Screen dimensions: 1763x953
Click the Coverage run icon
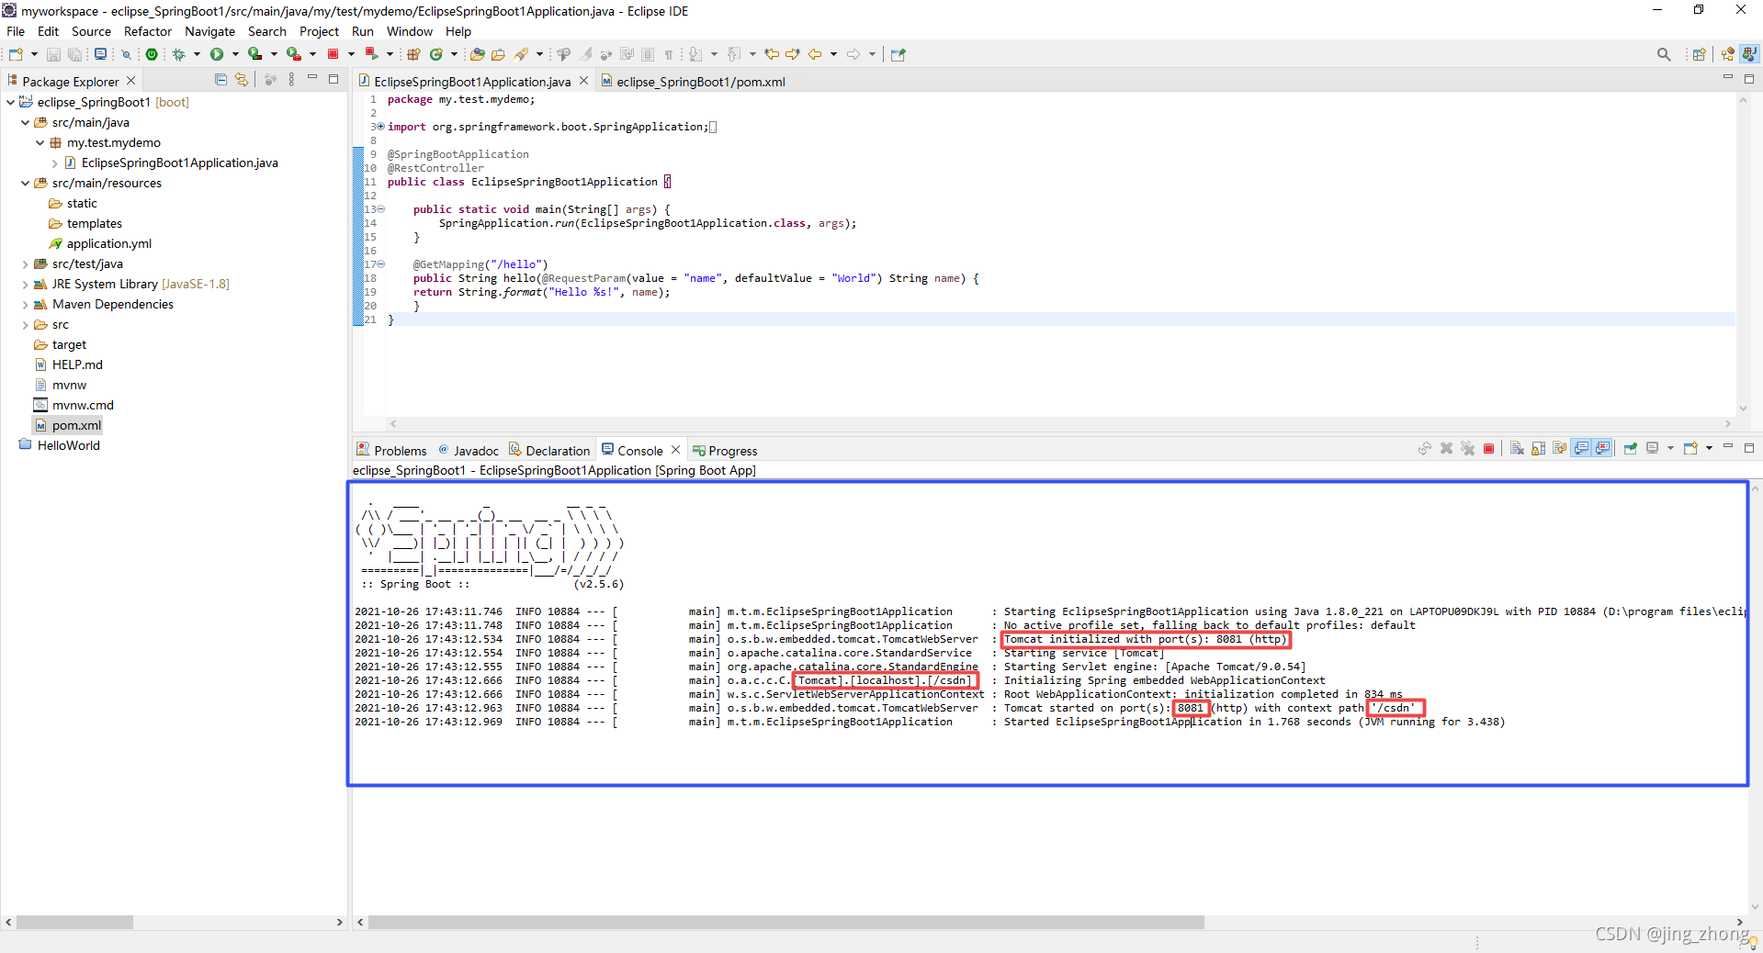click(x=254, y=54)
